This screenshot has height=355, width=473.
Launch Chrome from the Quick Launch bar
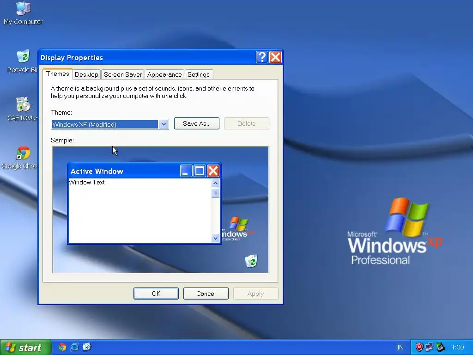click(x=62, y=347)
